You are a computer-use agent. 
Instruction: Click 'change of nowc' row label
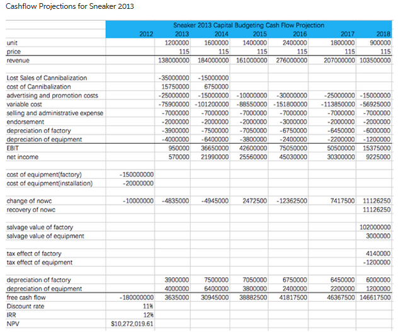pos(29,201)
